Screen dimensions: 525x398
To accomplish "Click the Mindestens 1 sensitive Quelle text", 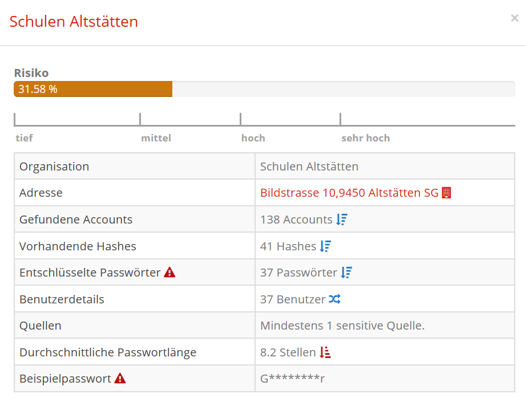I will 342,326.
